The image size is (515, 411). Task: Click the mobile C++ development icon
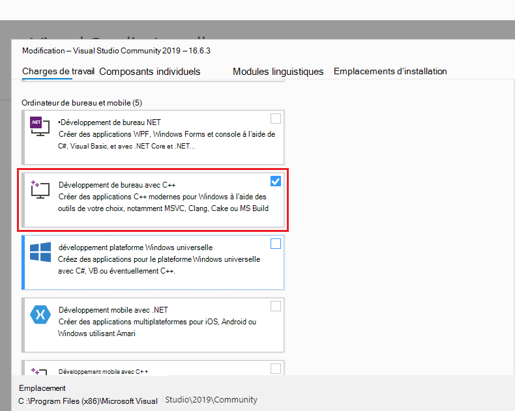[x=39, y=372]
